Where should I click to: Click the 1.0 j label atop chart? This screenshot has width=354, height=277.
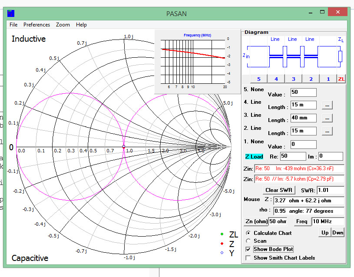tap(129, 36)
